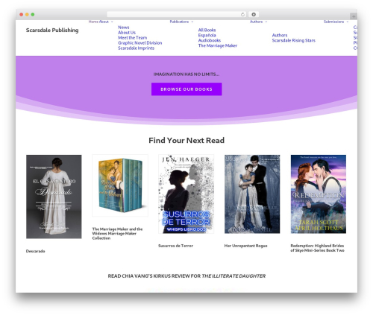Image resolution: width=373 pixels, height=315 pixels.
Task: Open Scarsdale Imprints link
Action: (136, 48)
